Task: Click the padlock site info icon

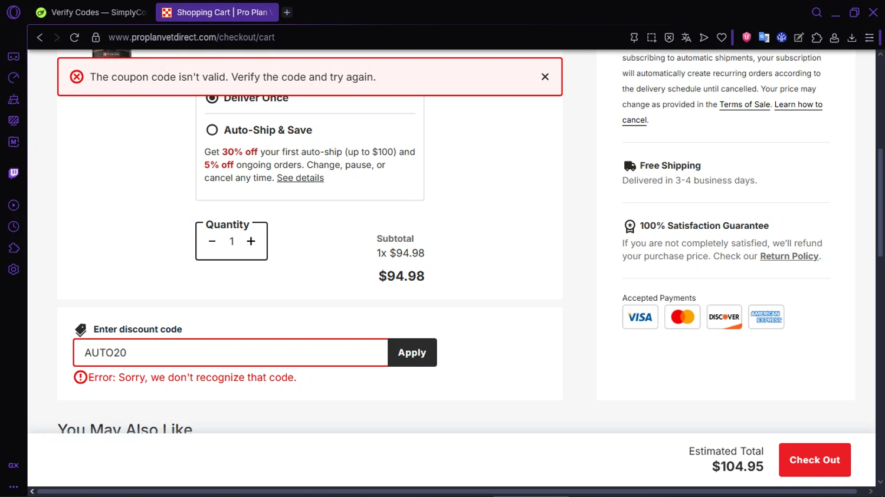Action: [x=96, y=37]
